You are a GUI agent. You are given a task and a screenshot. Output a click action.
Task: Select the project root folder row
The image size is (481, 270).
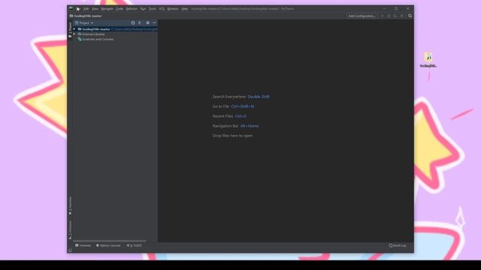[116, 29]
